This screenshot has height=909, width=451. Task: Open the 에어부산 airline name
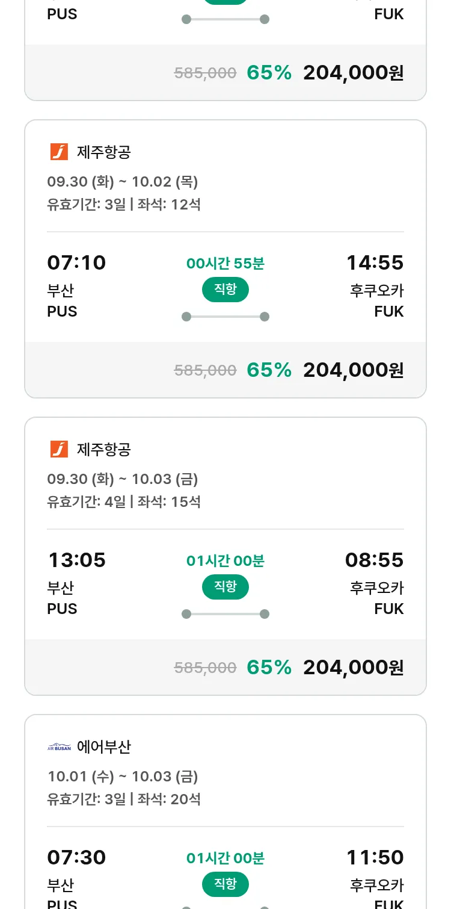pyautogui.click(x=104, y=747)
